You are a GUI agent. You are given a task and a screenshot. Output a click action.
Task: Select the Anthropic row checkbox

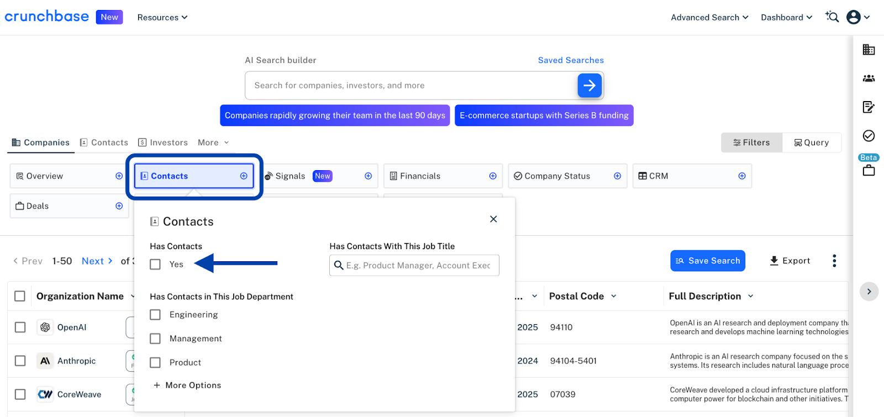click(x=20, y=361)
